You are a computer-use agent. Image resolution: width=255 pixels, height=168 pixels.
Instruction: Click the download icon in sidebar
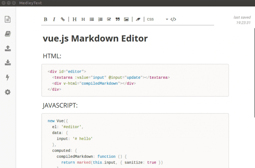point(8,63)
